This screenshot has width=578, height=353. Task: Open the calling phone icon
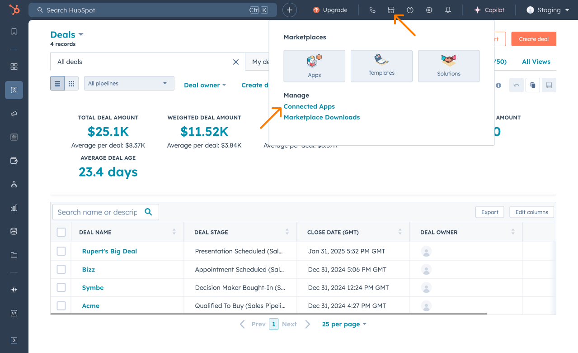point(372,10)
